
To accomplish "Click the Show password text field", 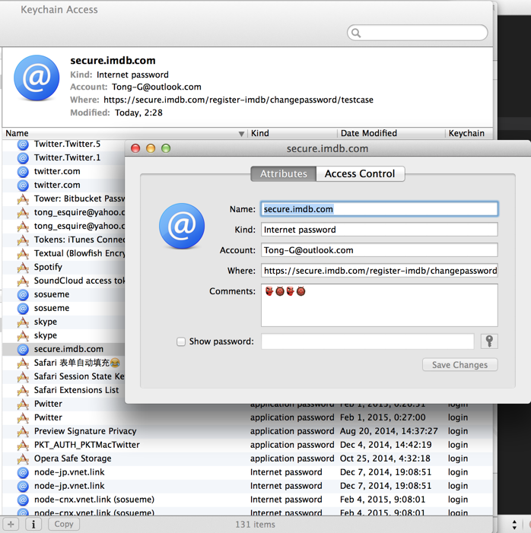I will tap(367, 341).
